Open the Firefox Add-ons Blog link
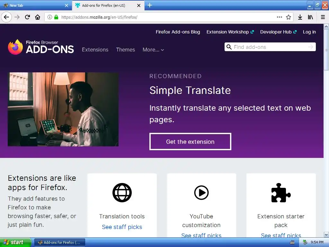This screenshot has width=329, height=247. (x=178, y=32)
